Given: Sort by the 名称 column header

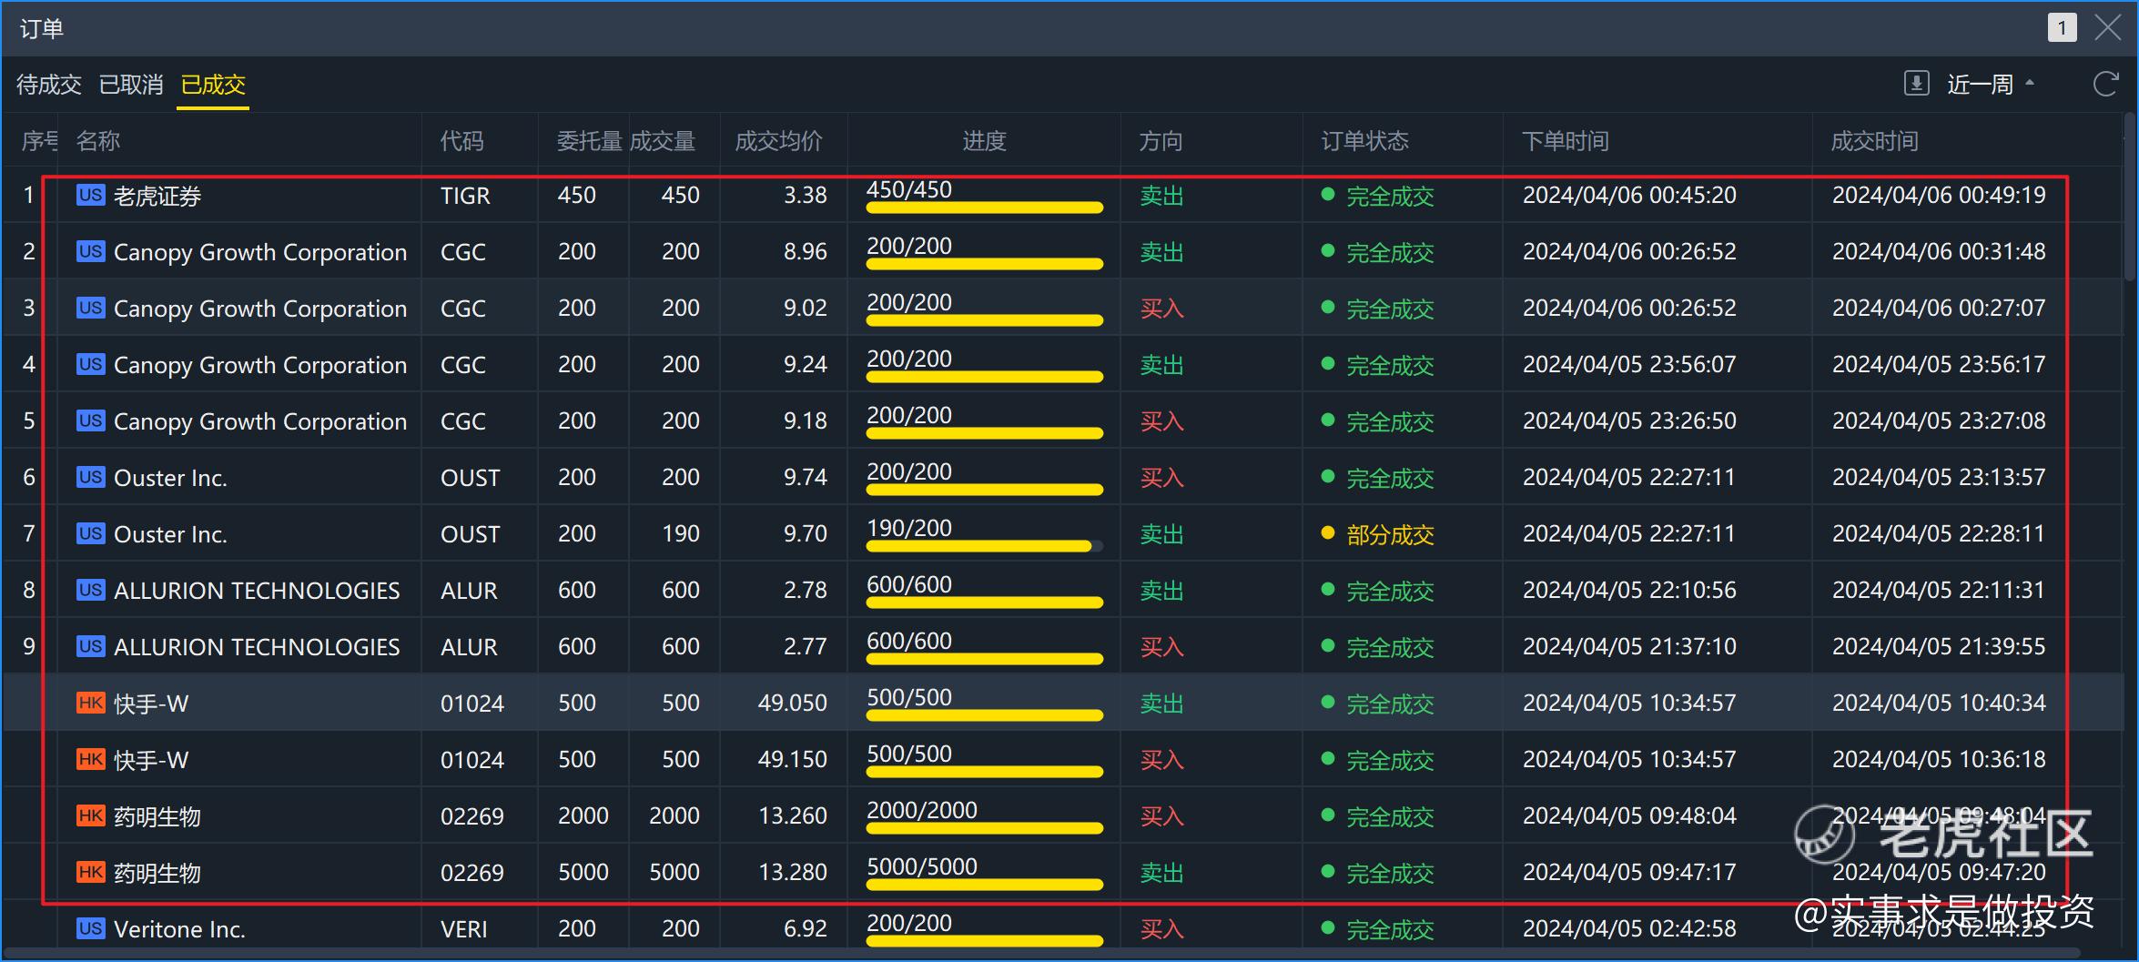Looking at the screenshot, I should click(x=98, y=141).
